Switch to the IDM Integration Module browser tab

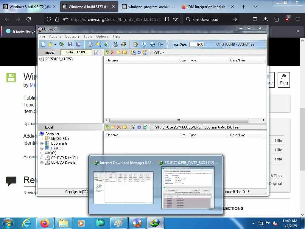coord(207,7)
